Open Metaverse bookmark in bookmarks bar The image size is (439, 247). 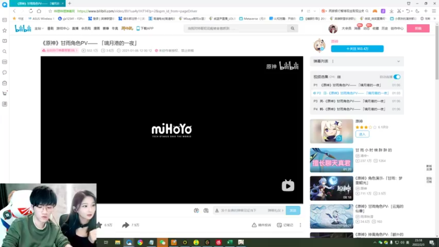point(252,19)
